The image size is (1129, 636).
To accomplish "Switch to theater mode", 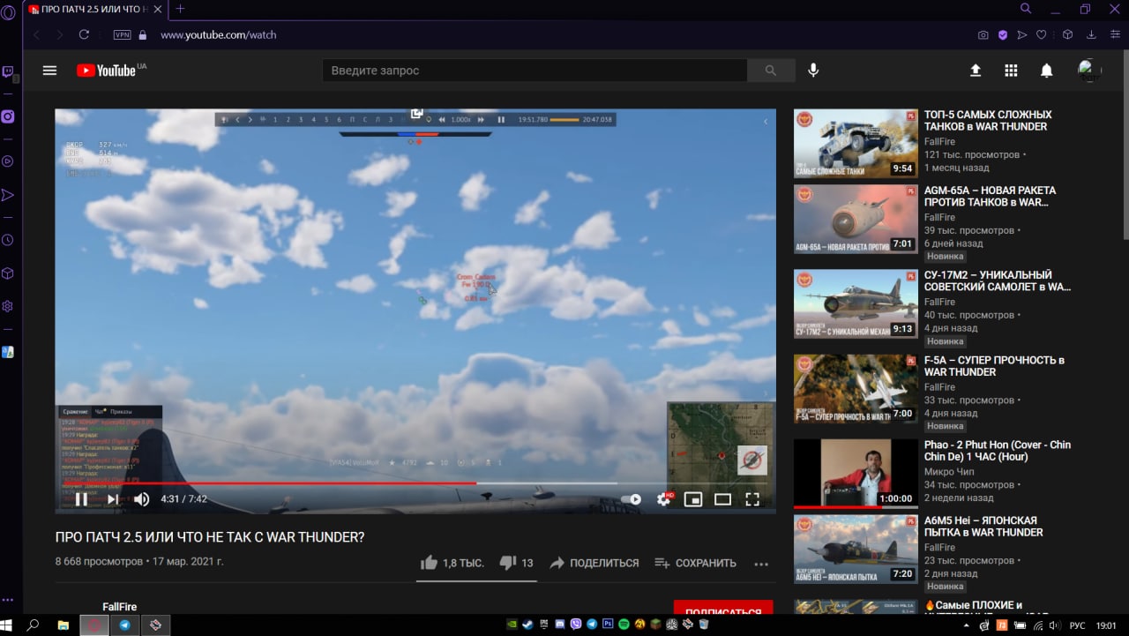I will click(x=722, y=499).
